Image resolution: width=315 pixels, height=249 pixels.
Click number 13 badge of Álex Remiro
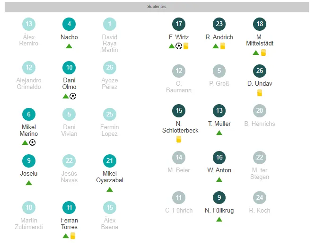(x=29, y=24)
